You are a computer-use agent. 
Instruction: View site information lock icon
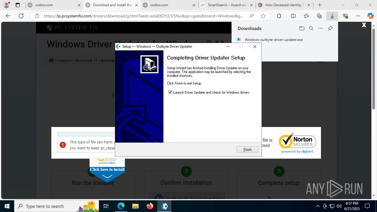tap(37, 16)
